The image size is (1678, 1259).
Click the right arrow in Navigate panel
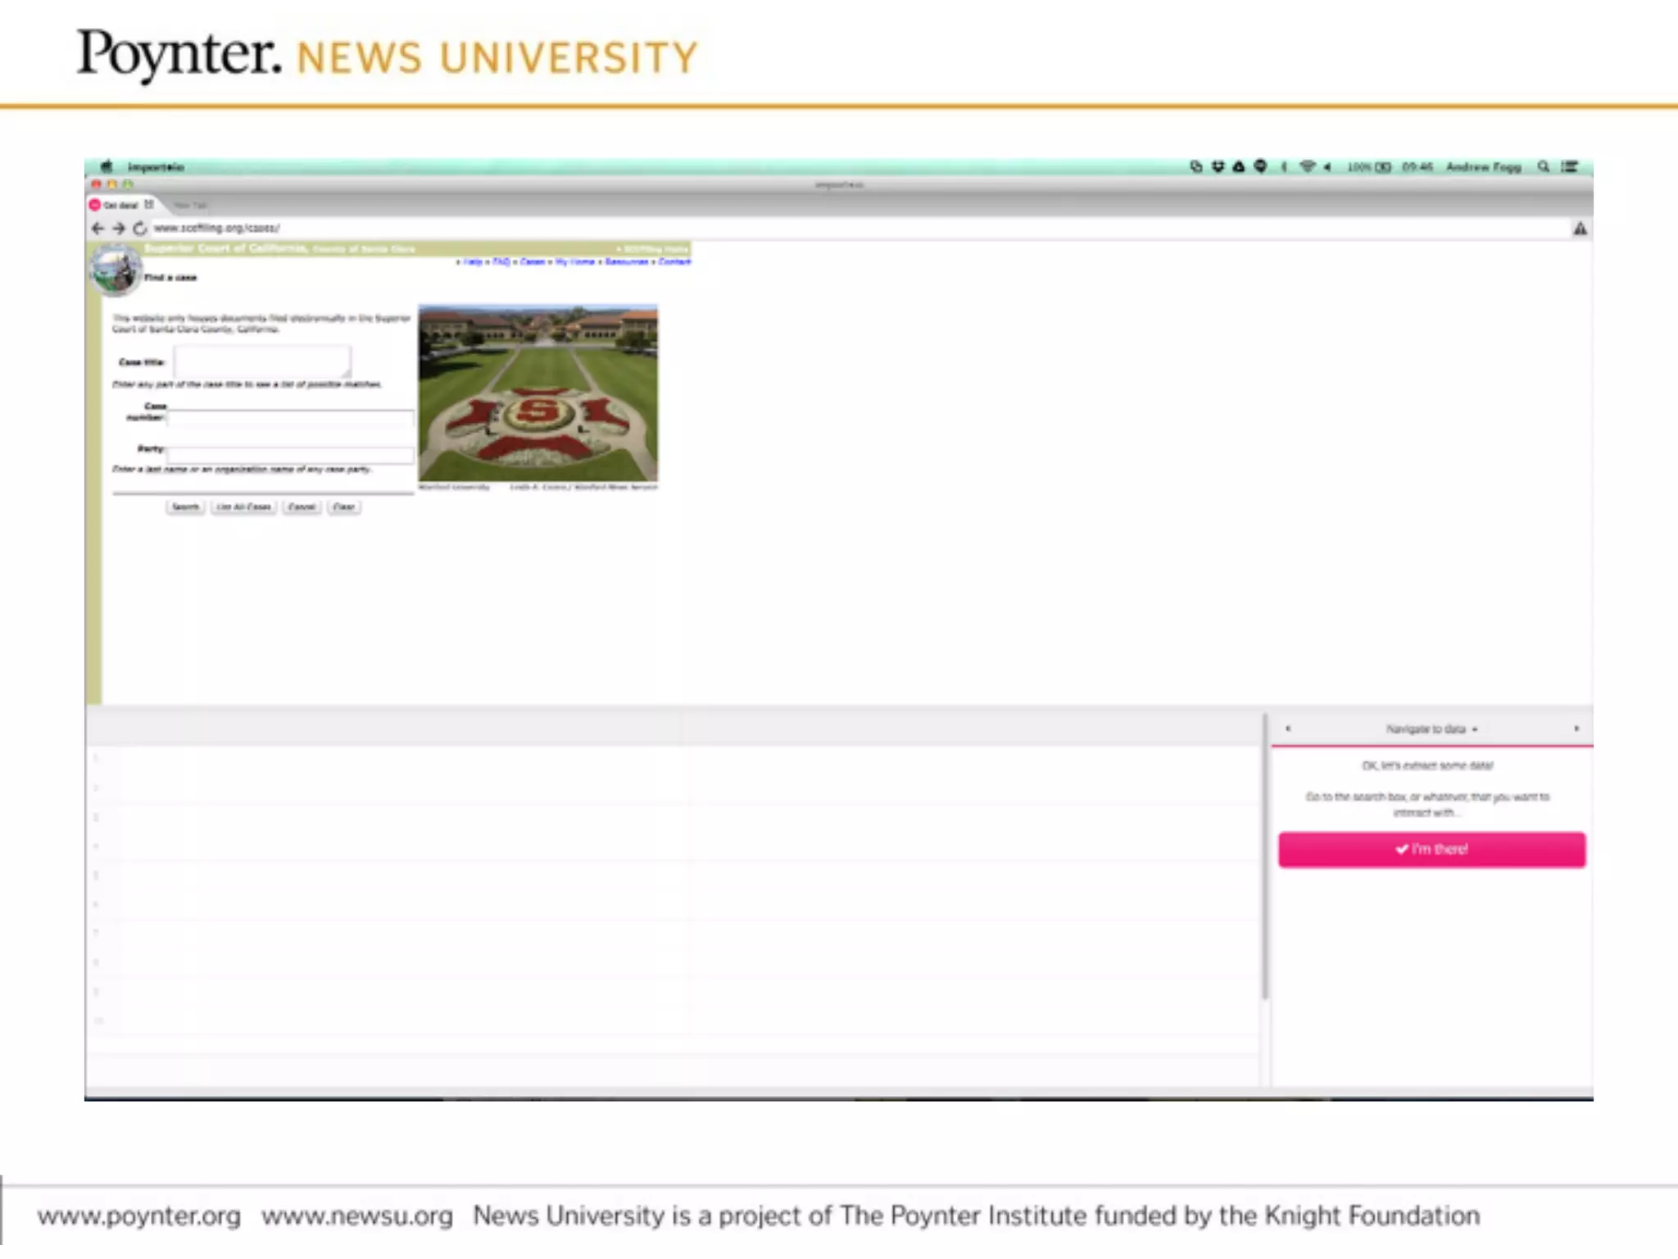(x=1576, y=729)
